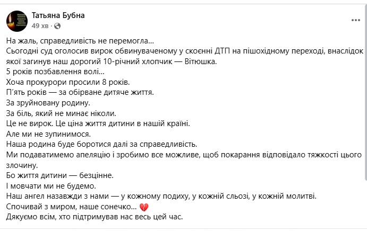Click the line 'Хоча прокурори просили 8 років.'

[x=68, y=82]
